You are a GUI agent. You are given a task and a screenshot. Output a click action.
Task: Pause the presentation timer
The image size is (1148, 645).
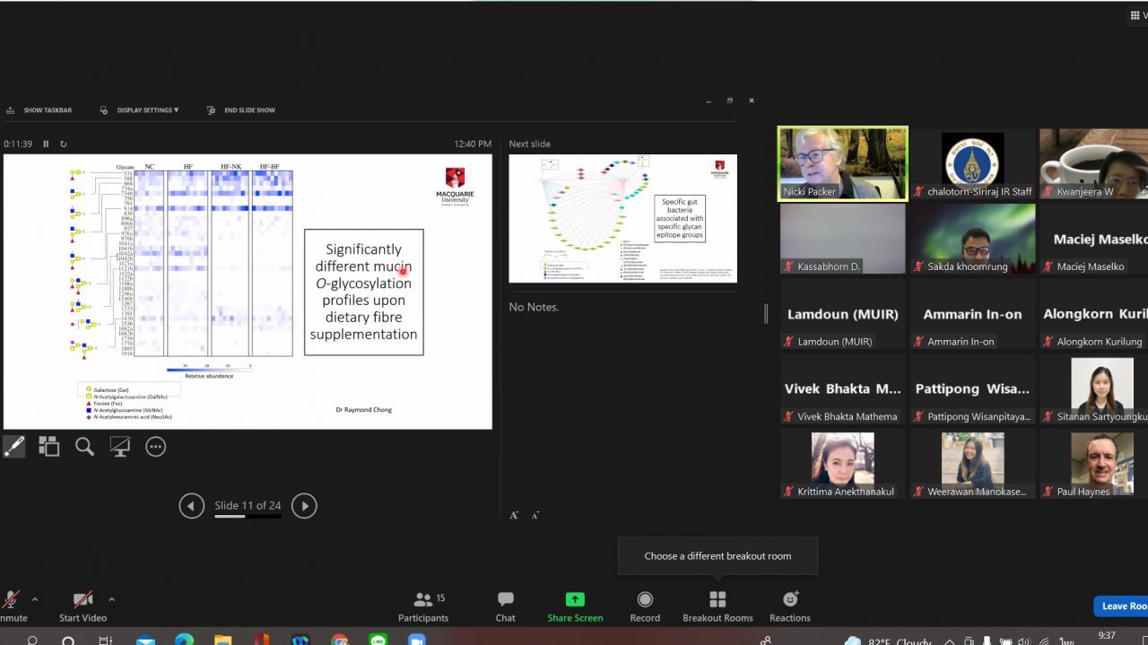46,144
